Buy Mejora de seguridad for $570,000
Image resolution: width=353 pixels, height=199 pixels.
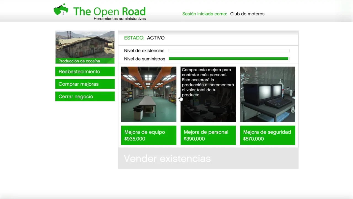pos(268,135)
